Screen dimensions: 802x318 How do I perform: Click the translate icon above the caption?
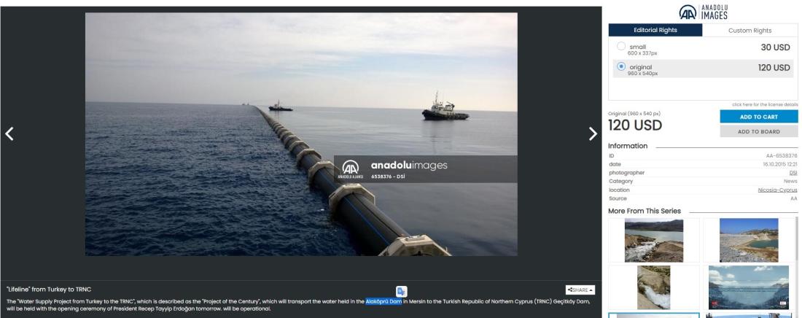(401, 290)
